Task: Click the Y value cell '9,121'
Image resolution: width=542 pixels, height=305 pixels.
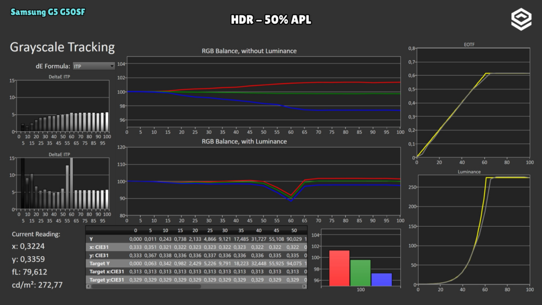Action: [224, 239]
